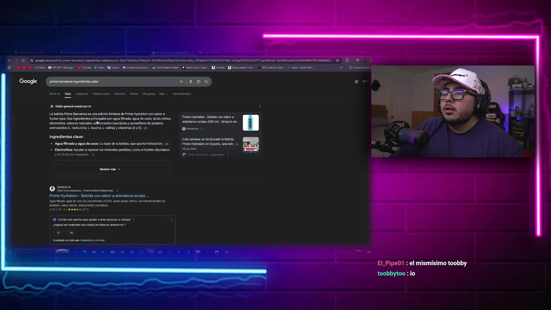Screen dimensions: 551x310
Task: Open the Gmail bookmark
Action: coord(40,68)
